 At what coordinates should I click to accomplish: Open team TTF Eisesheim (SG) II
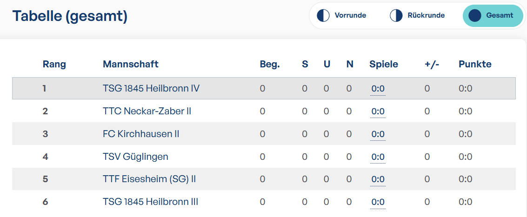coord(149,179)
